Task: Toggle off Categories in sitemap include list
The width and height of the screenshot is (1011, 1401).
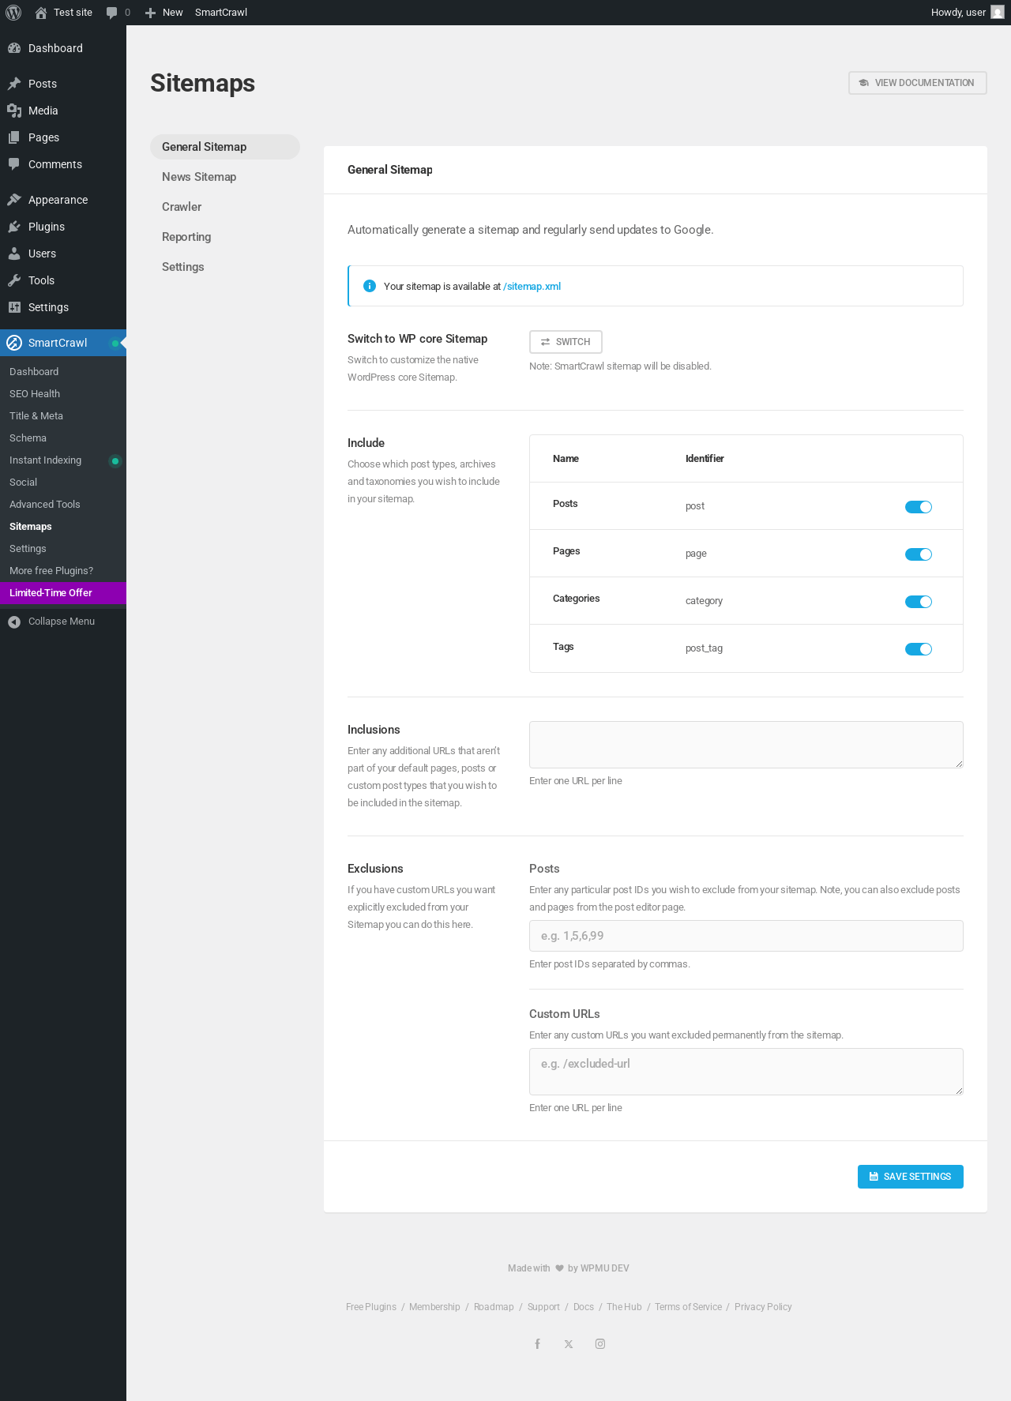Action: [918, 602]
